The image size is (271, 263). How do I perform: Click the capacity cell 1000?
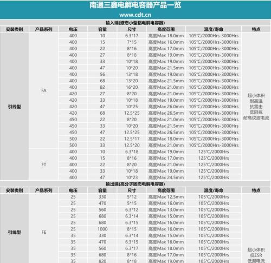point(102,229)
